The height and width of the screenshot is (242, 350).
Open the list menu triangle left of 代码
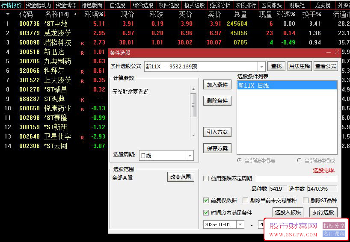(x=8, y=14)
